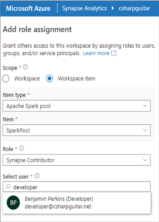Open the Item type dropdown showing Apache Spark pool
This screenshot has height=222, width=159.
point(77,106)
